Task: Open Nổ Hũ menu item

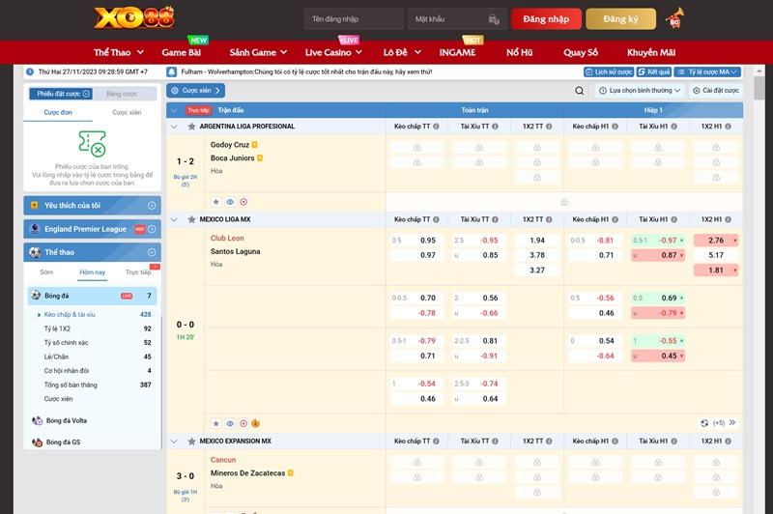Action: pos(520,52)
